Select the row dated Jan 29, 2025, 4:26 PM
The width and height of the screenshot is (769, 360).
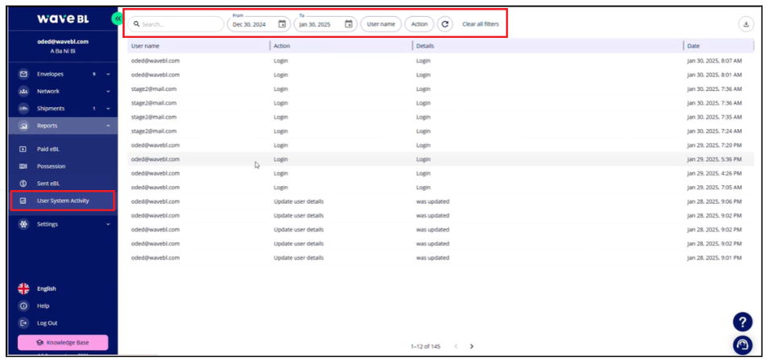click(x=440, y=173)
